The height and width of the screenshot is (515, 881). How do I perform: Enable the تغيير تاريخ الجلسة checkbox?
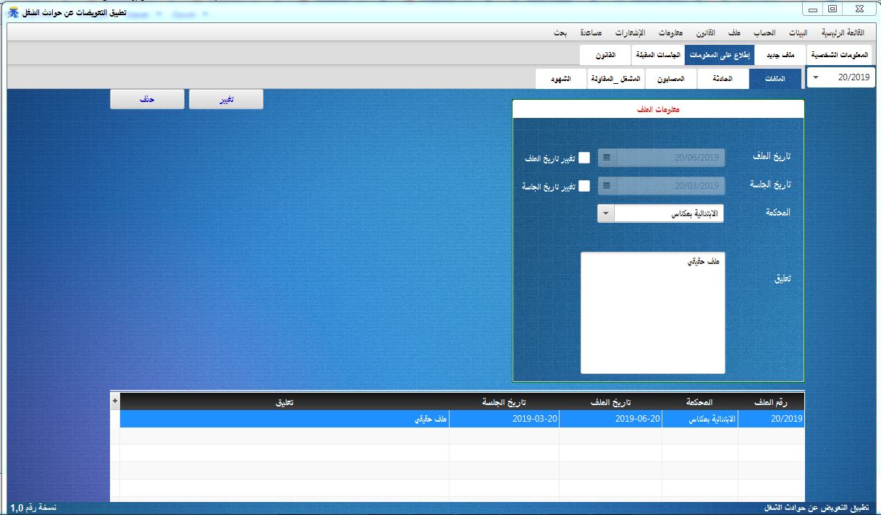click(x=585, y=186)
